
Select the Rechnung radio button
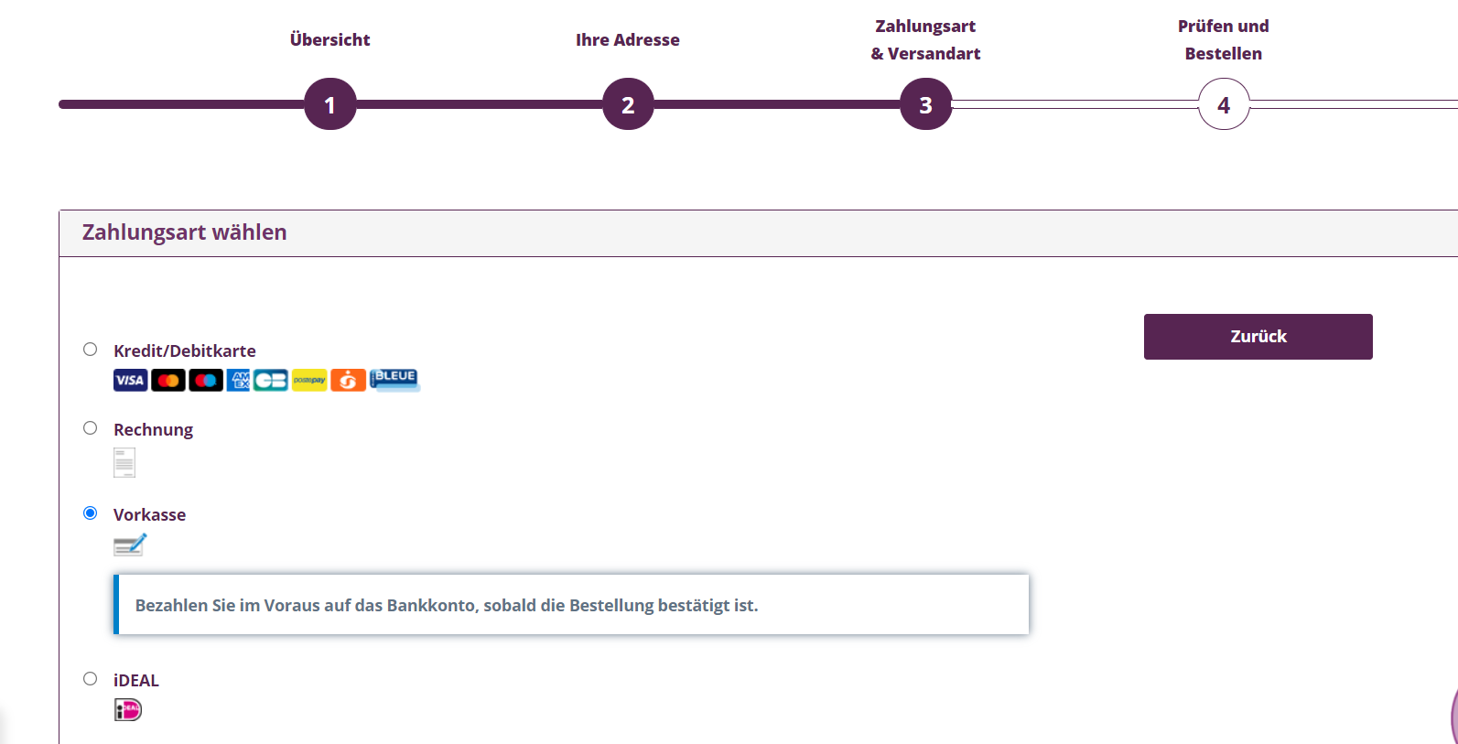(x=90, y=428)
